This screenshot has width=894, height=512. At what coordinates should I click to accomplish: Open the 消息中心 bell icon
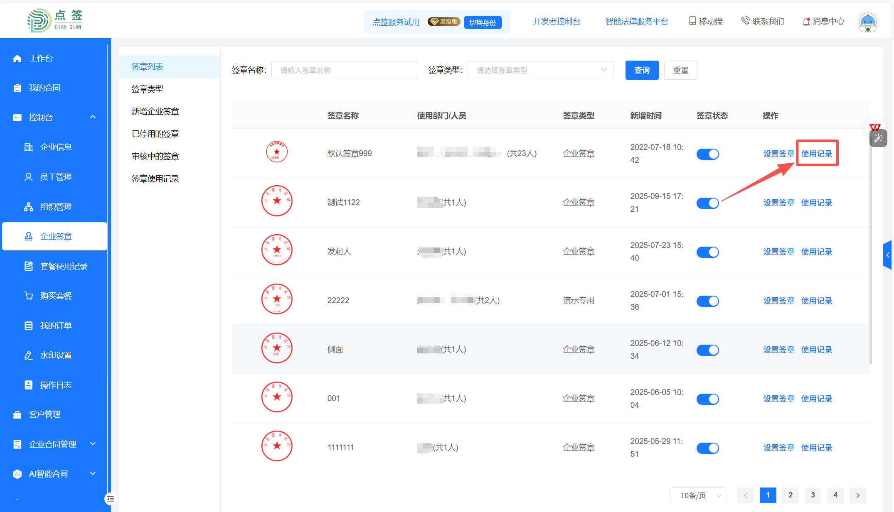(806, 22)
